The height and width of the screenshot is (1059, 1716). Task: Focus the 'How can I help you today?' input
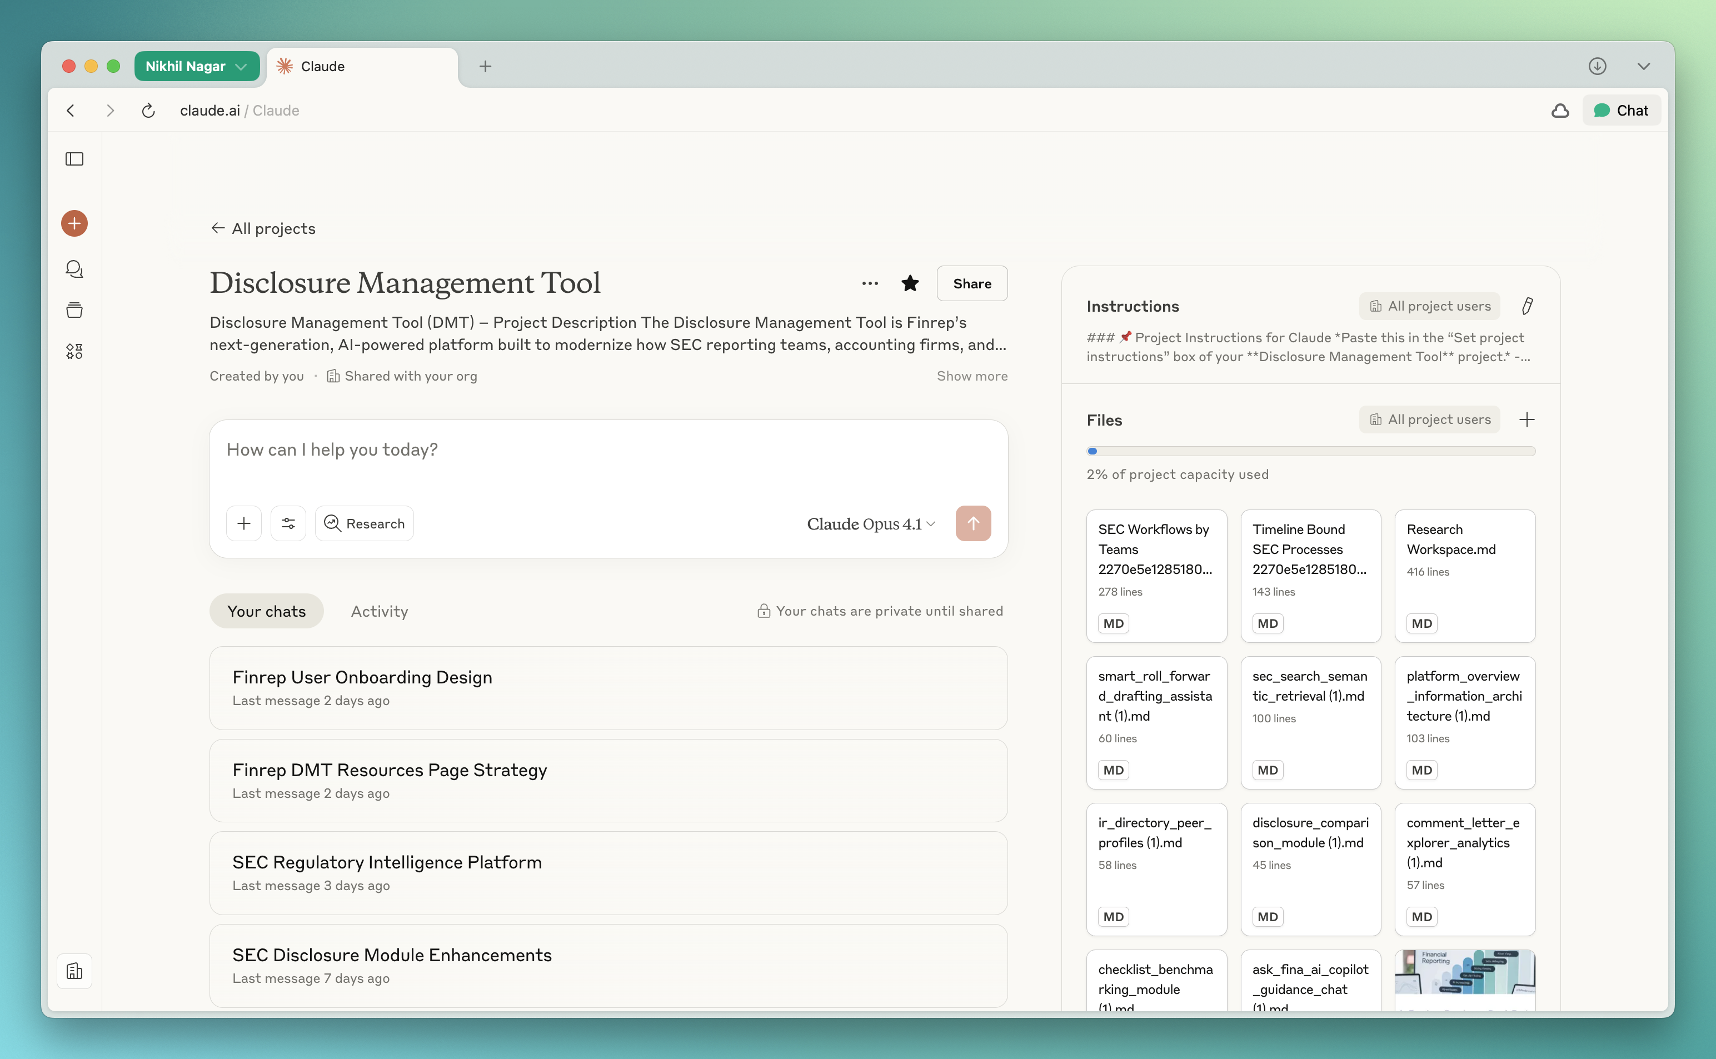[x=608, y=449]
